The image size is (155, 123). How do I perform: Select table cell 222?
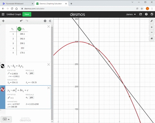tap(22, 48)
